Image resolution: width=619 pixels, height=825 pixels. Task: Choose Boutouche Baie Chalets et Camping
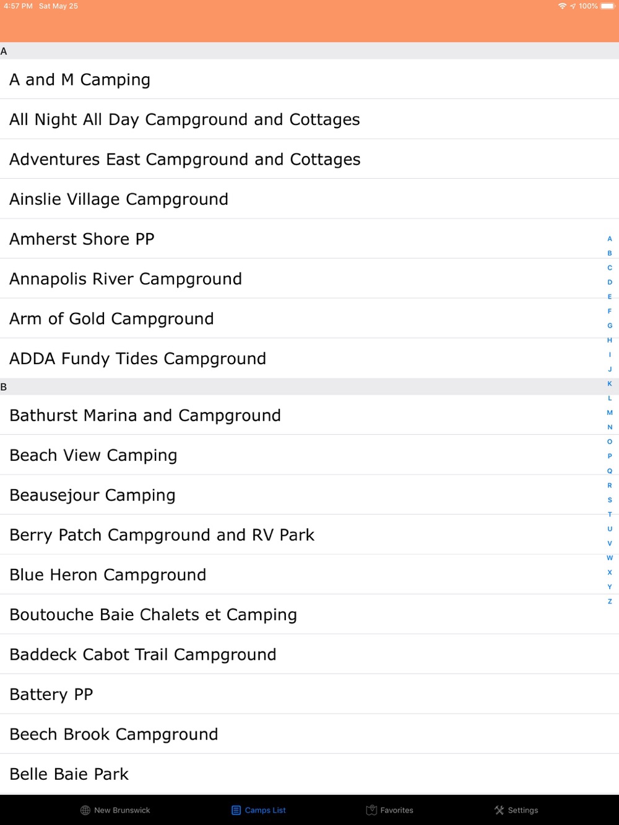coord(153,615)
